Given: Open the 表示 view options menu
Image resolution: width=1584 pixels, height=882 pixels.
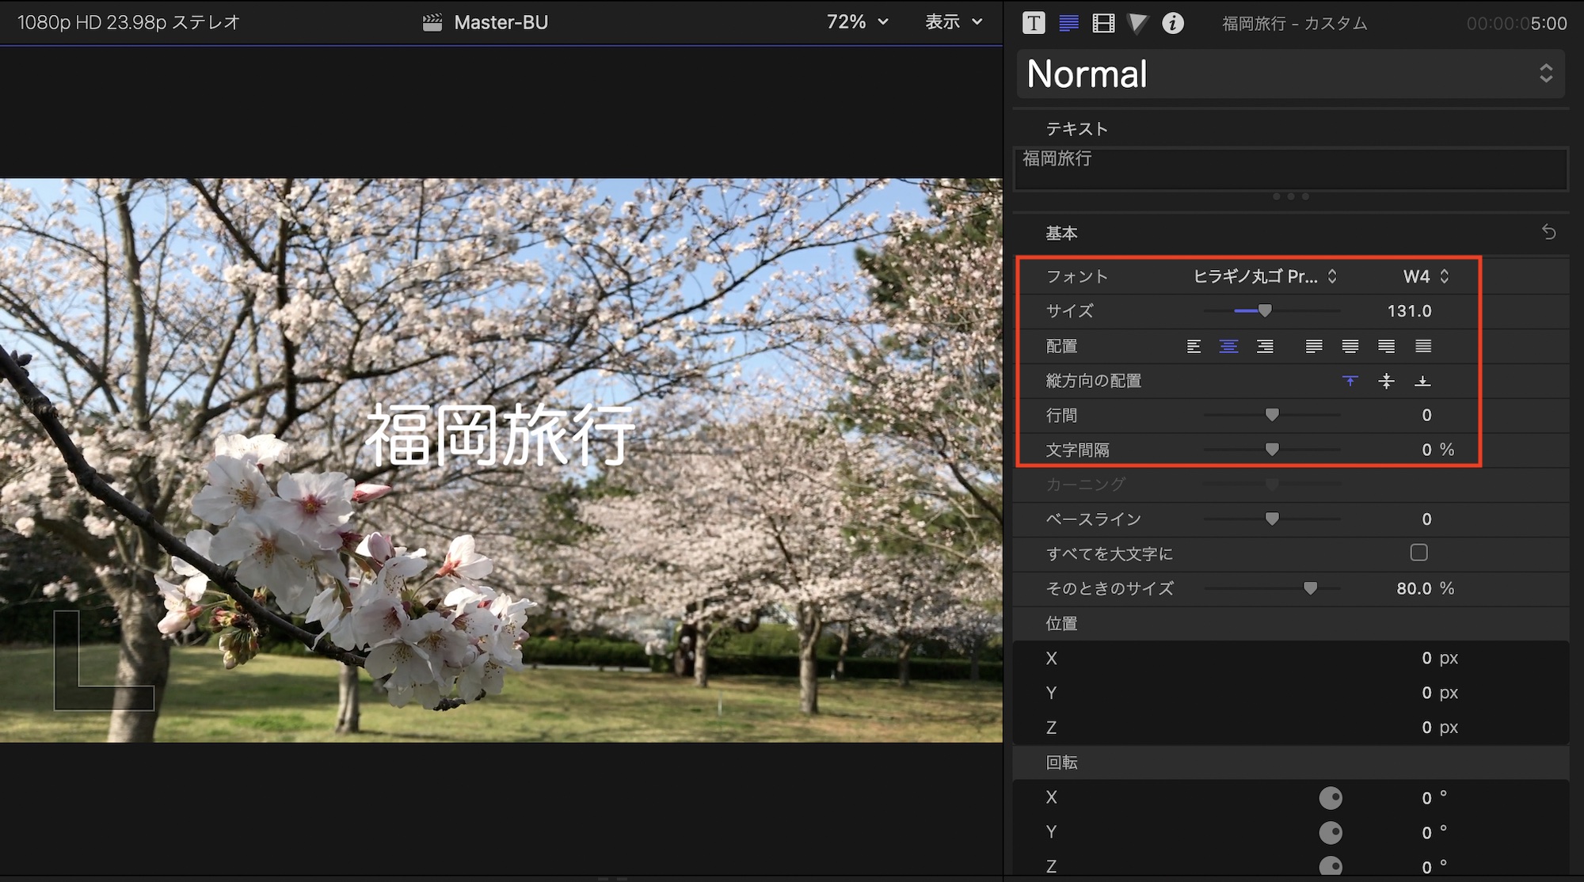Looking at the screenshot, I should [954, 22].
